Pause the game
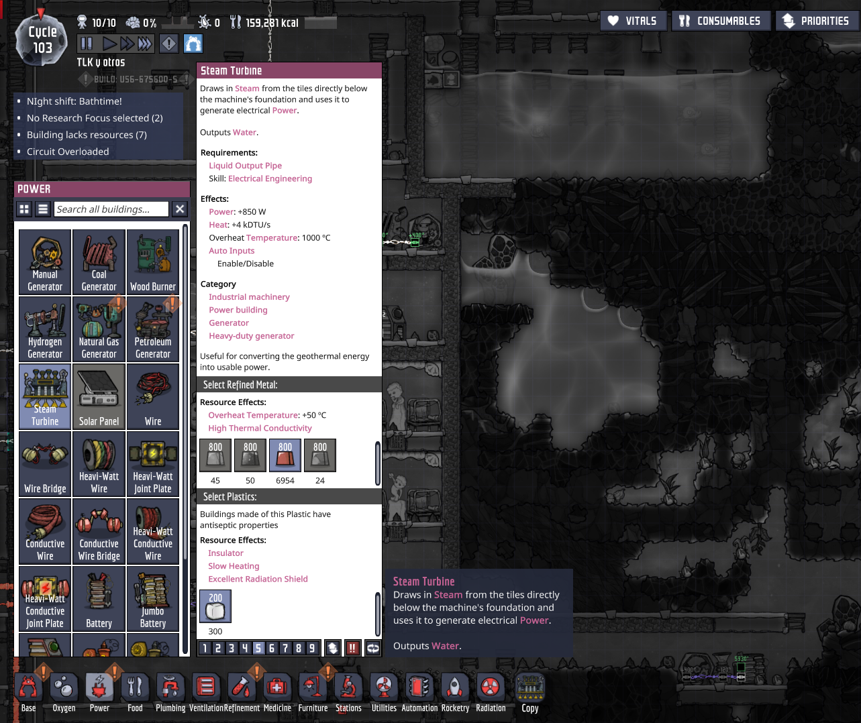 (87, 44)
